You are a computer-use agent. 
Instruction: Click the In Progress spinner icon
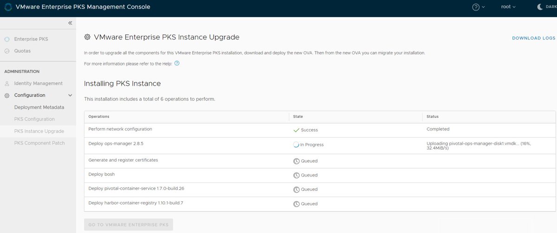coord(296,144)
